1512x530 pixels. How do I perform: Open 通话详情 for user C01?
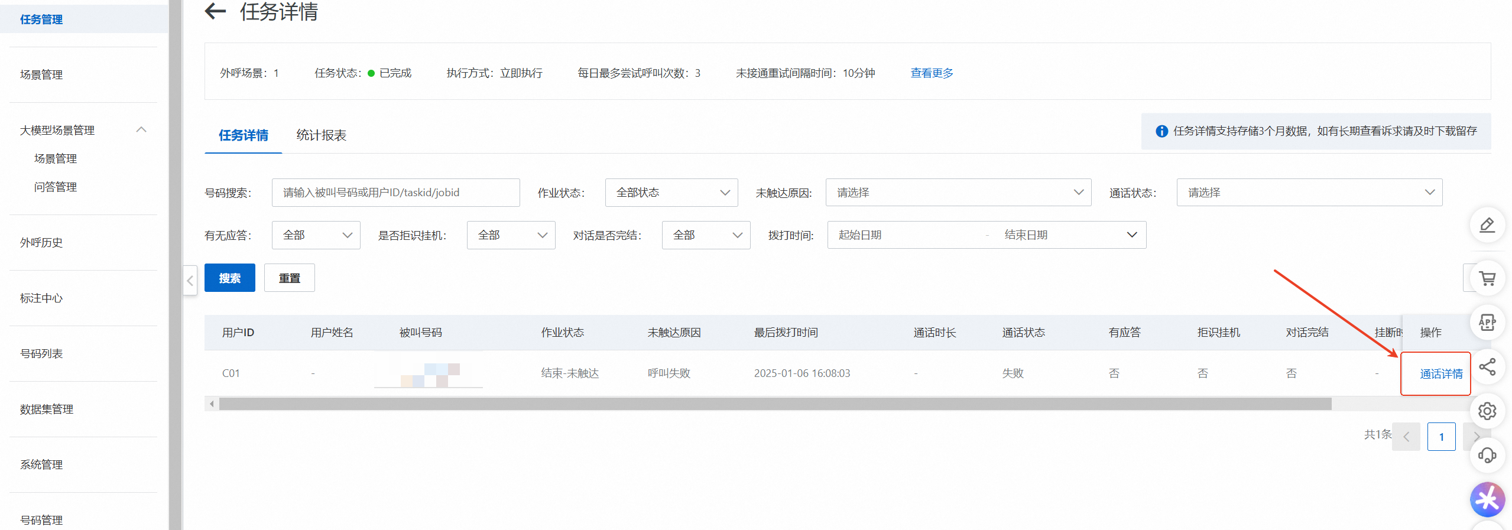coord(1441,374)
